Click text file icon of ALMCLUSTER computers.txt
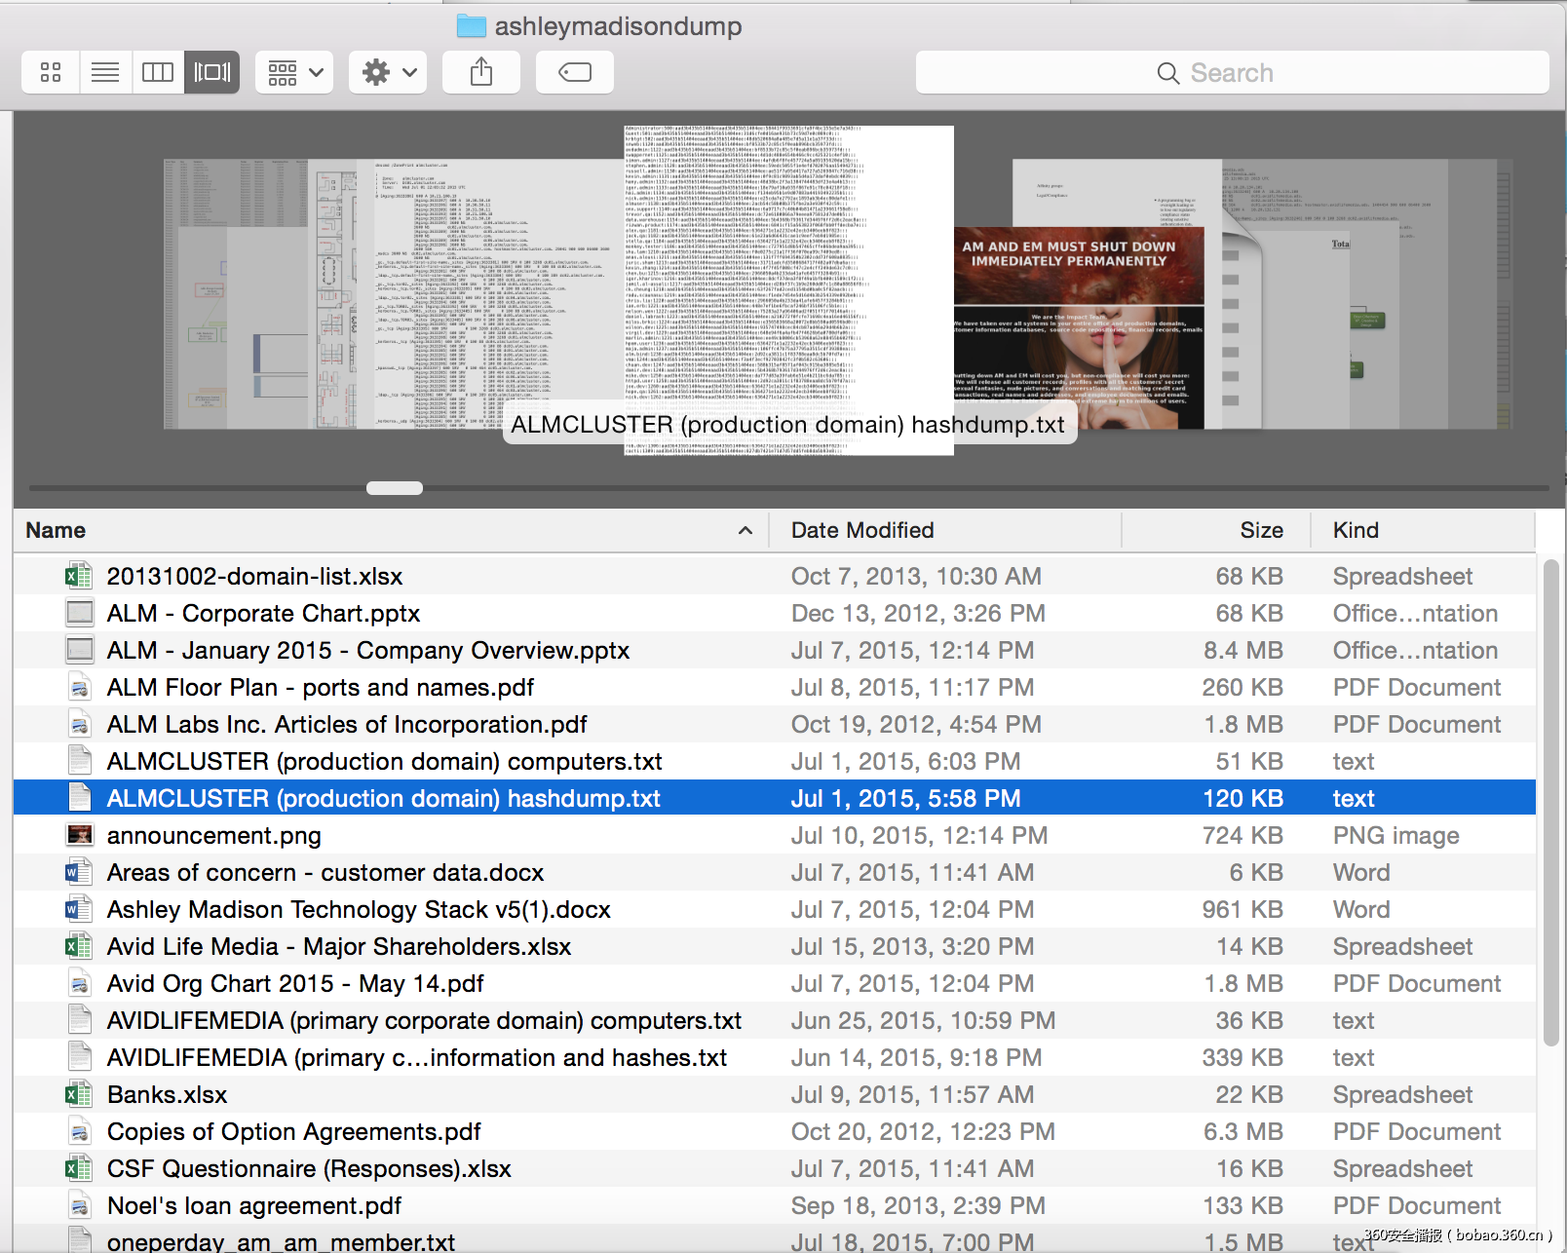Screen dimensions: 1567x1253 (79, 761)
